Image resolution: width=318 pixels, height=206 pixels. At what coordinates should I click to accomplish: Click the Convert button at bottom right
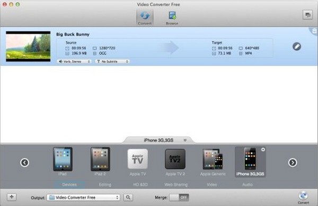[303, 198]
